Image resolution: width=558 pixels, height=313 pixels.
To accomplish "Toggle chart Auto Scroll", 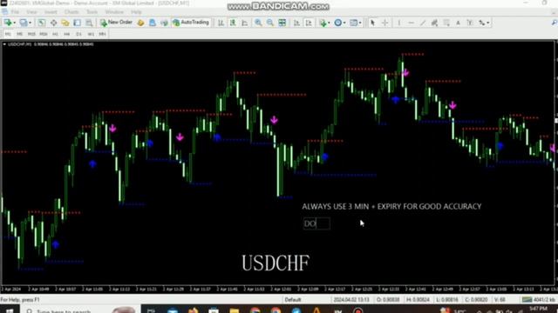I will pos(296,23).
